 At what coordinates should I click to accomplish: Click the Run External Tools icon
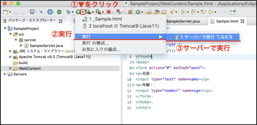(x=99, y=12)
